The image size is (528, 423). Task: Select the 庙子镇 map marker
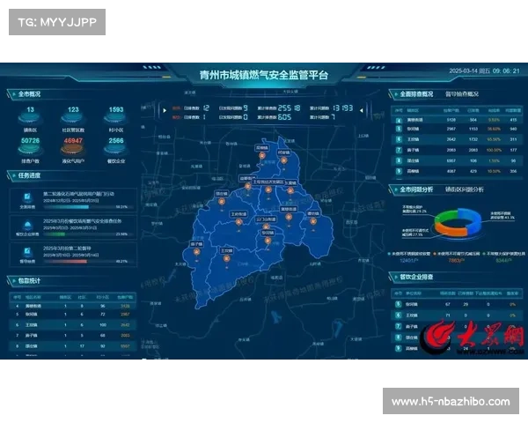coord(196,252)
